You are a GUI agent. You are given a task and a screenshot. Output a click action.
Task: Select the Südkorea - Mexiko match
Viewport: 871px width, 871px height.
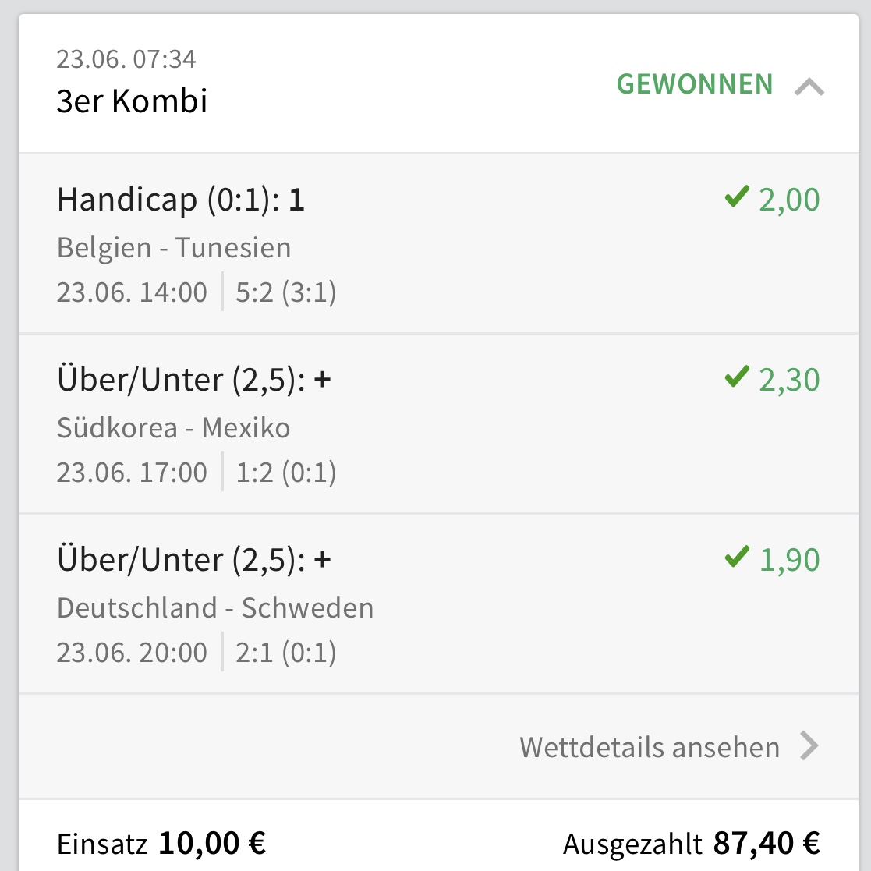point(173,427)
